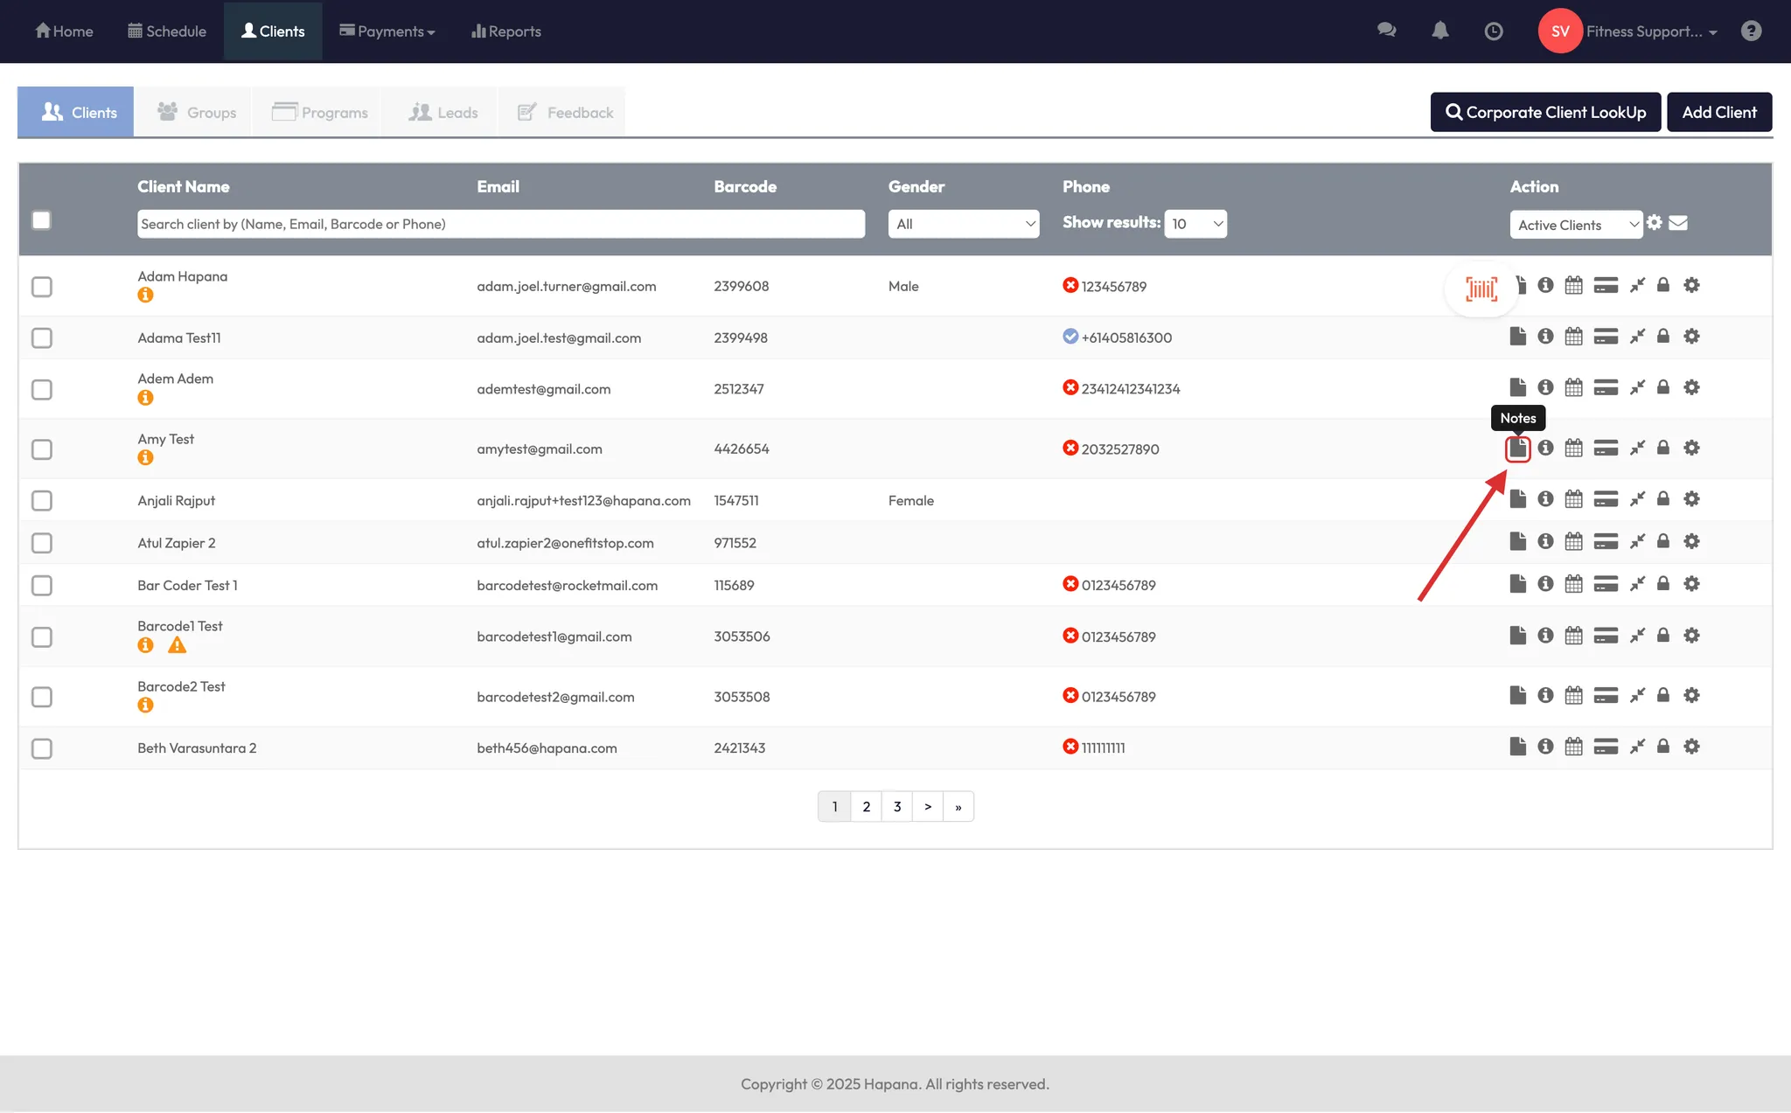Image resolution: width=1791 pixels, height=1113 pixels.
Task: Click barcode scanner icon in Adam Hapana row
Action: coord(1481,289)
